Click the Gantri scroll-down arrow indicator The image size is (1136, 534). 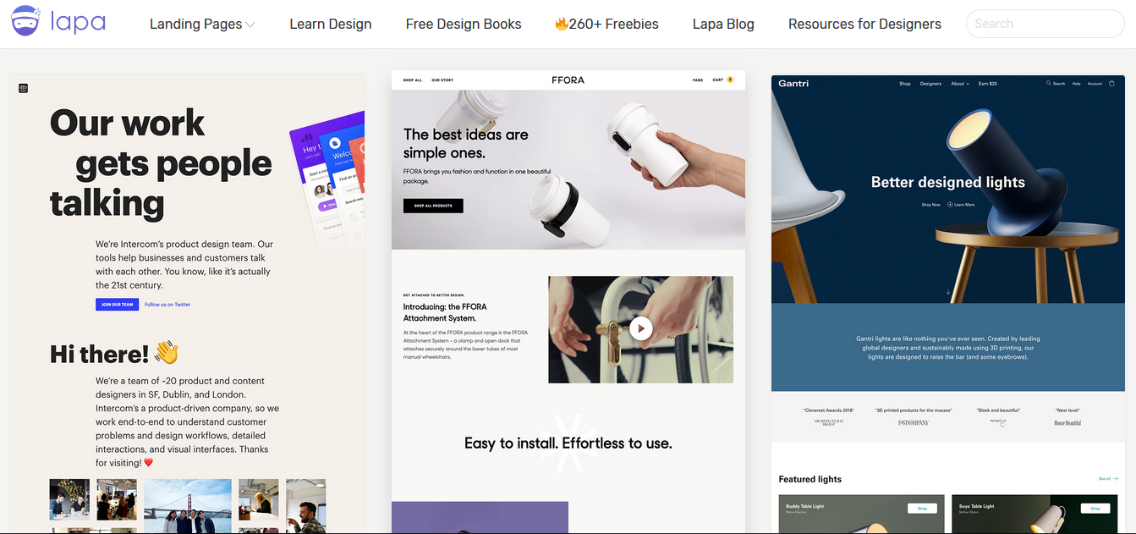tap(948, 292)
